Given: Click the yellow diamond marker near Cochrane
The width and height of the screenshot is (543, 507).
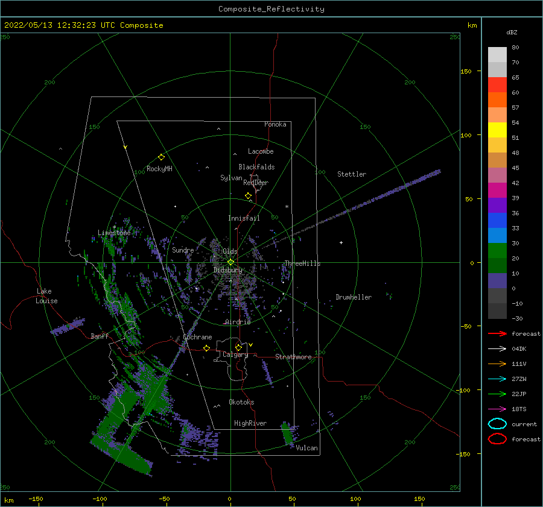Looking at the screenshot, I should click(206, 348).
